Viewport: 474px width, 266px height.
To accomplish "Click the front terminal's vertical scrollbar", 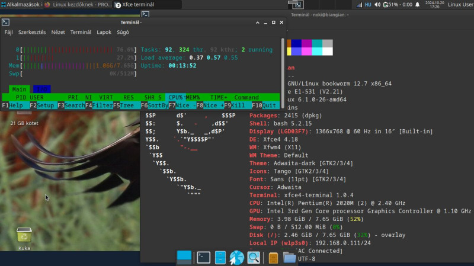I will 283,73.
